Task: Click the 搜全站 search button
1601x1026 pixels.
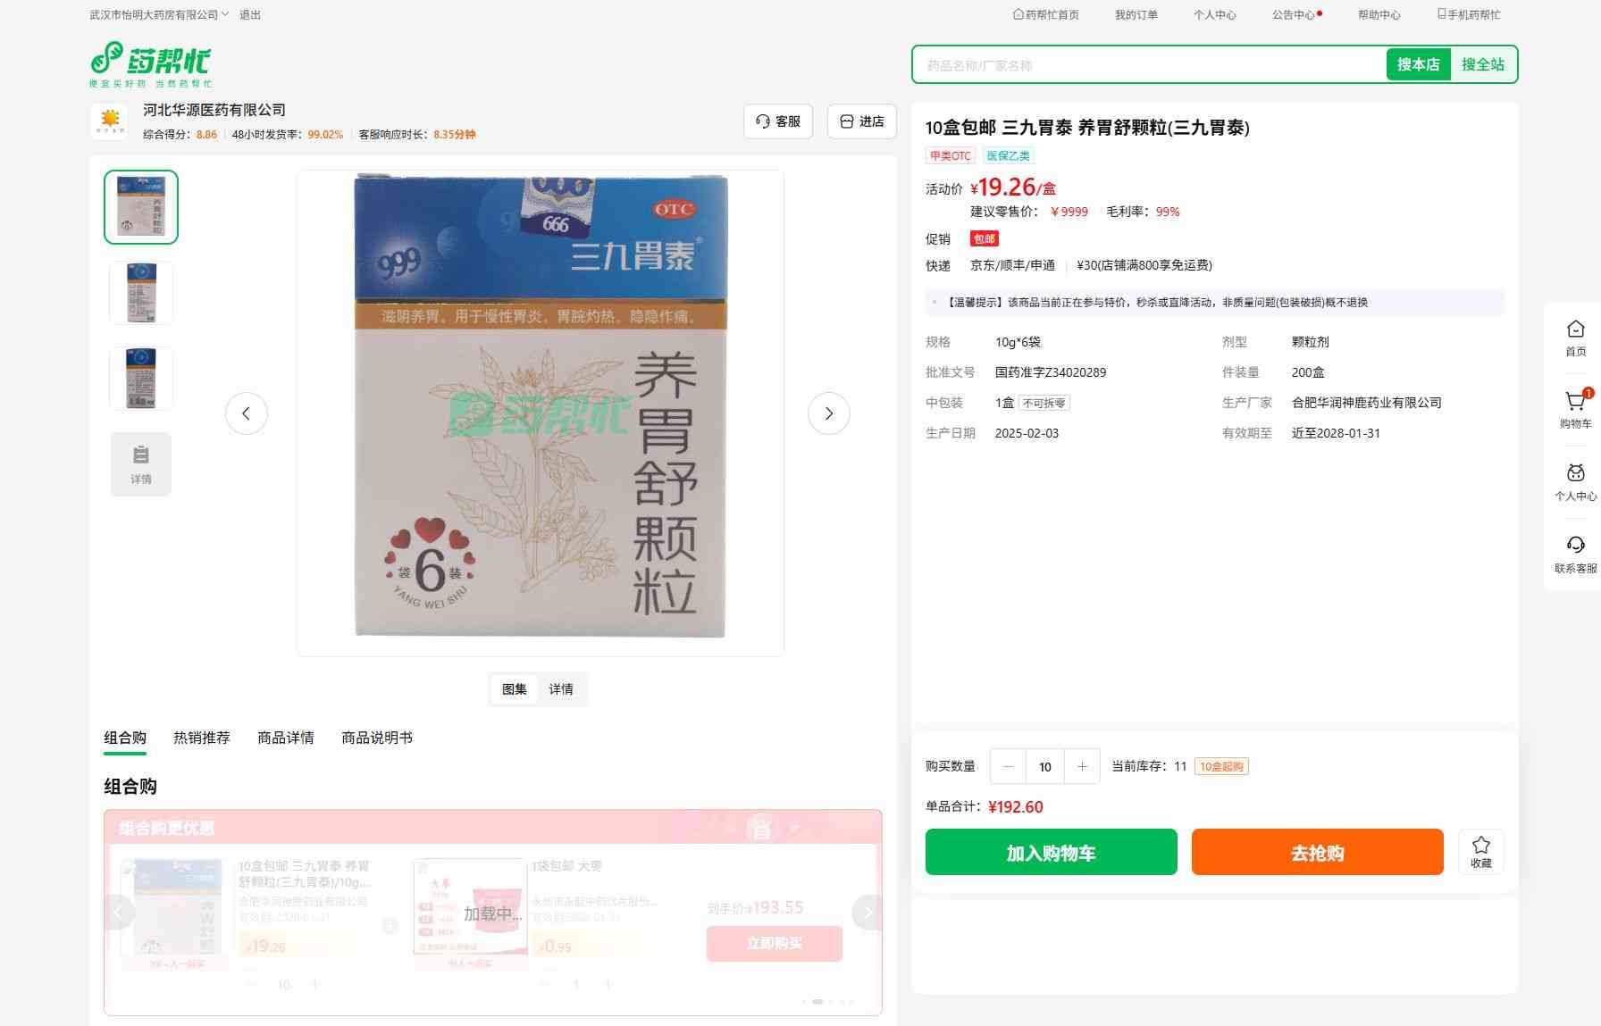Action: pyautogui.click(x=1482, y=64)
